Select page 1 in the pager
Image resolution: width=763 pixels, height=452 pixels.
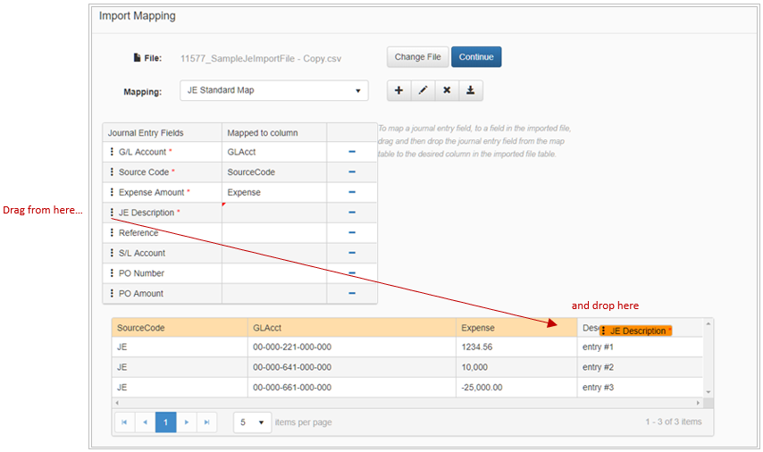click(166, 422)
